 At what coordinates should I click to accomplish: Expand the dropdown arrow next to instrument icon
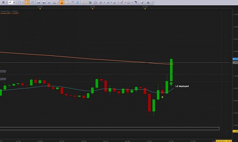pos(7,2)
